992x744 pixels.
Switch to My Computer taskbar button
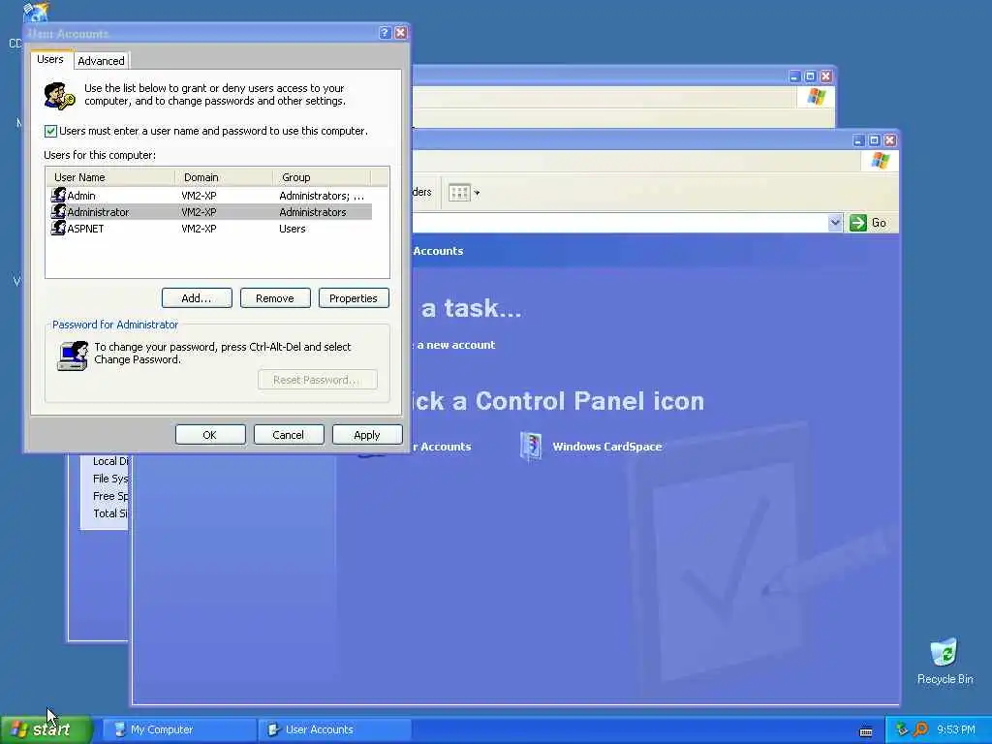(179, 729)
